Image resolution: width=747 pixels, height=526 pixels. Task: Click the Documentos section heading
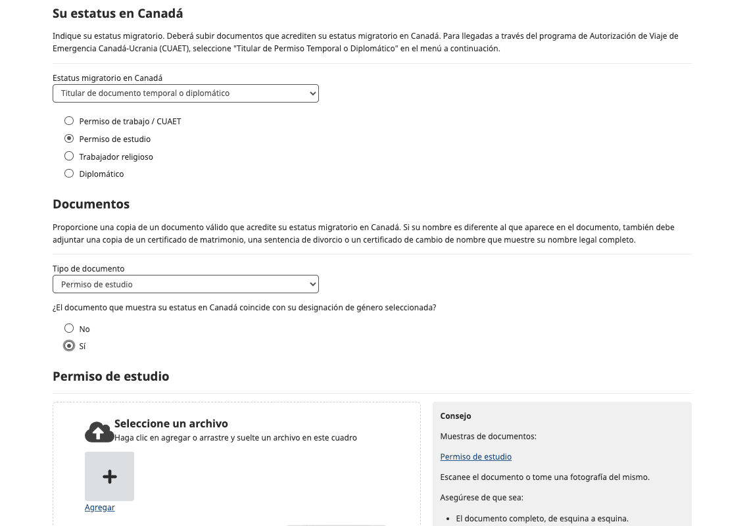[x=91, y=204]
